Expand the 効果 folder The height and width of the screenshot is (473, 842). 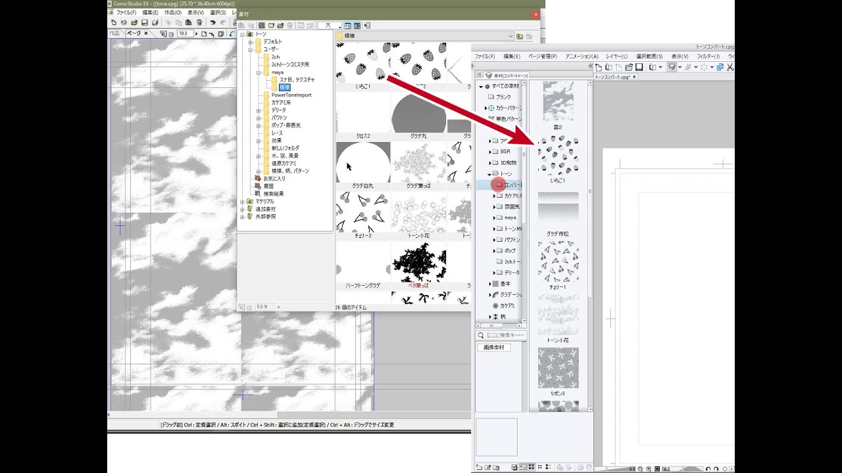(x=259, y=141)
